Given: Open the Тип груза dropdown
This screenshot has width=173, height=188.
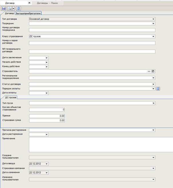Looking at the screenshot, I should click(x=153, y=103).
